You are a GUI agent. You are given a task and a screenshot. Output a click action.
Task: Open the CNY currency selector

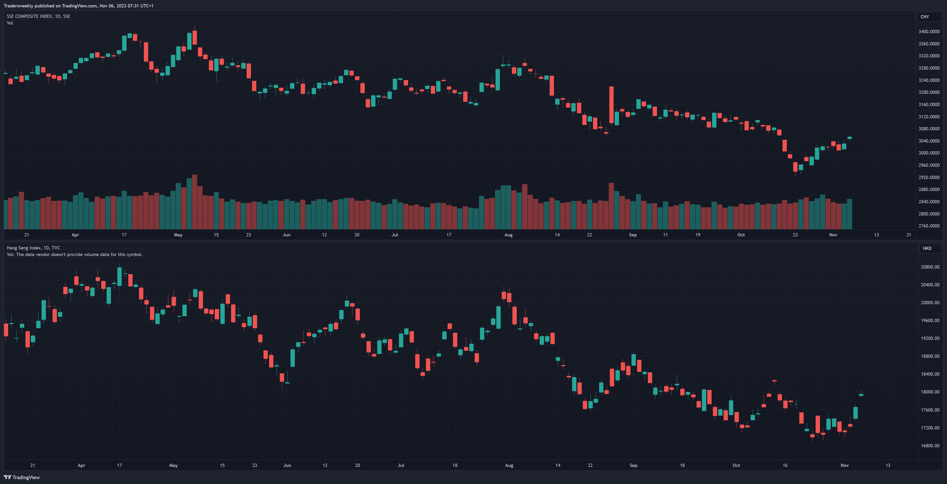pos(929,17)
